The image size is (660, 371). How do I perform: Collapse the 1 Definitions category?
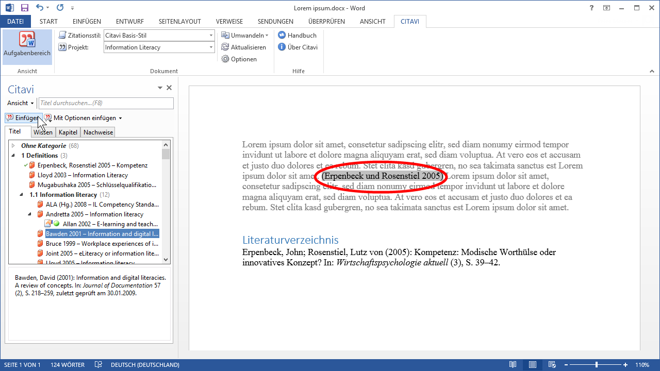[x=13, y=156]
